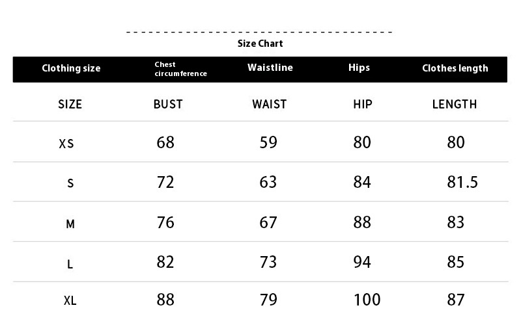Click the LENGTH column label

click(x=455, y=105)
